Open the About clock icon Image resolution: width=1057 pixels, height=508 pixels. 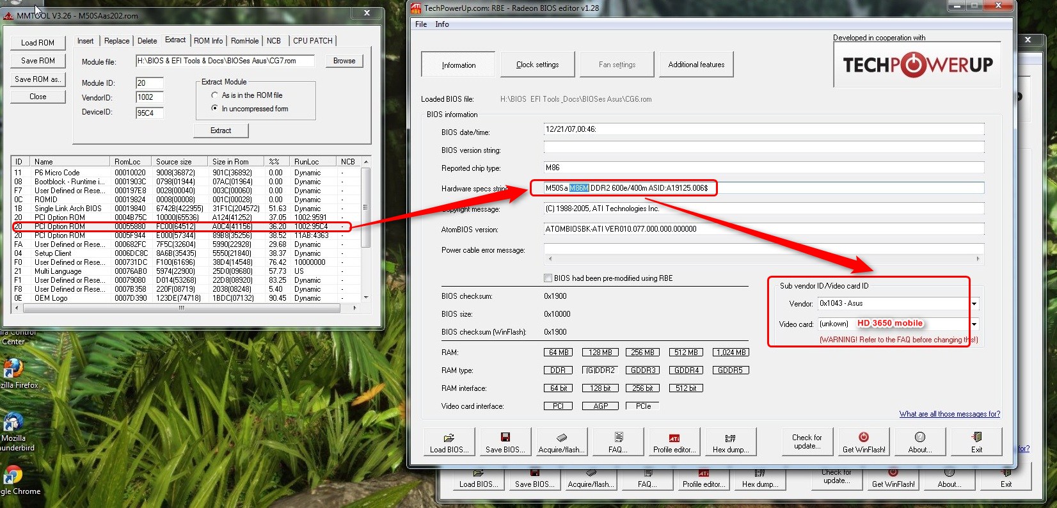(919, 438)
